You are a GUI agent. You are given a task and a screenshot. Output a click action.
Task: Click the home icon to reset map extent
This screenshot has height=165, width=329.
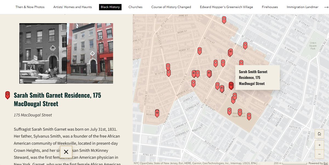[319, 134]
